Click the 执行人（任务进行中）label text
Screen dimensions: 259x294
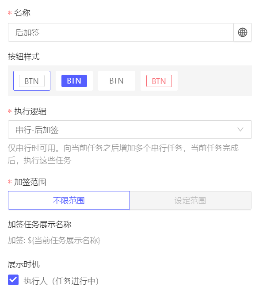pyautogui.click(x=61, y=281)
